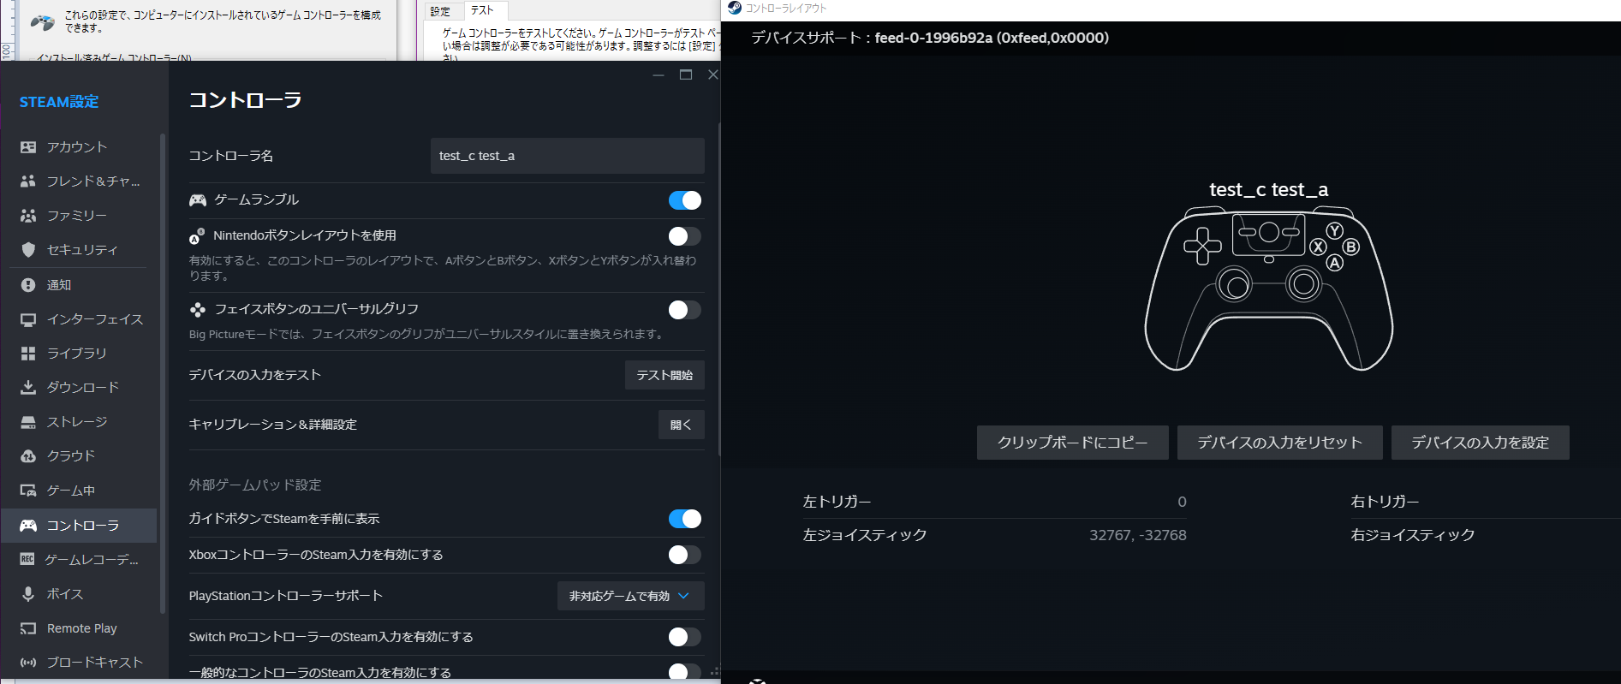Click the 右トリガー row label
Viewport: 1621px width, 684px height.
pyautogui.click(x=1385, y=502)
